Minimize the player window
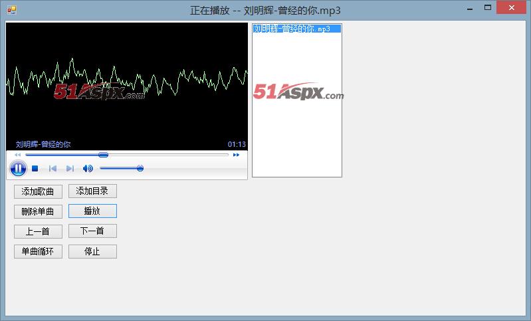The height and width of the screenshot is (321, 531). pos(470,8)
